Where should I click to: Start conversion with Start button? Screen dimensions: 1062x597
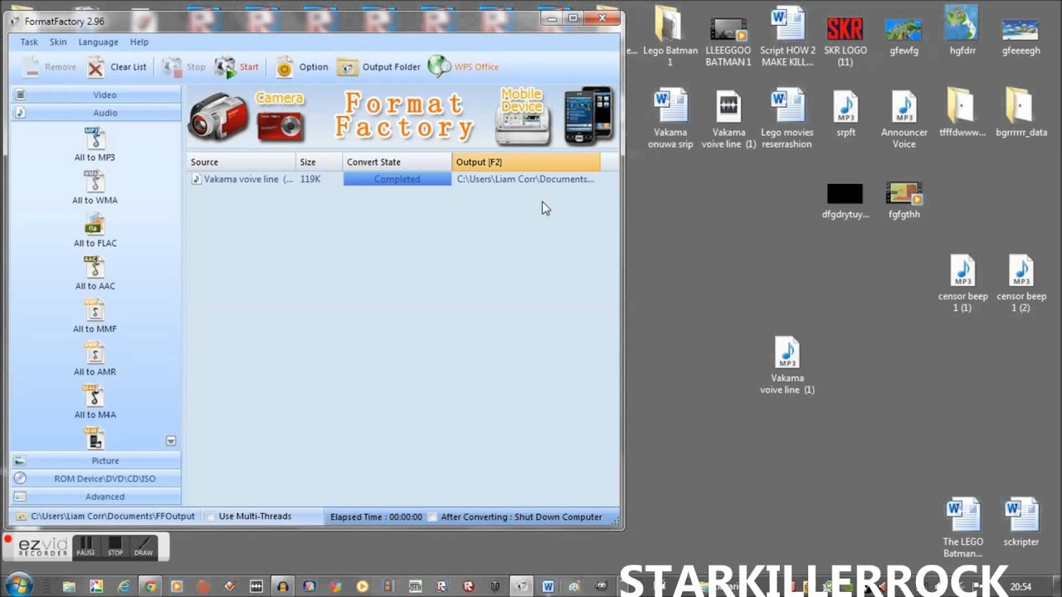click(236, 67)
